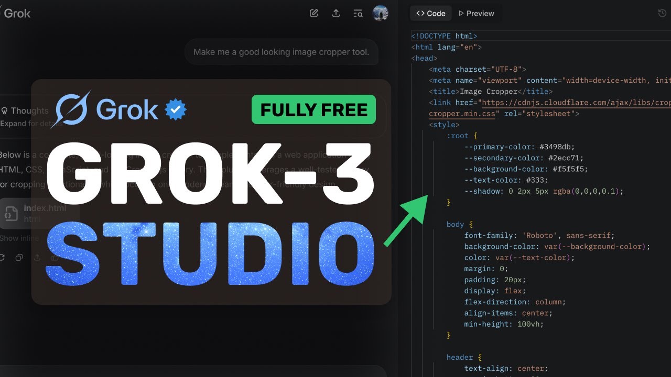Click the cropper.min.css link text
Viewport: 671px width, 377px height.
pyautogui.click(x=462, y=114)
